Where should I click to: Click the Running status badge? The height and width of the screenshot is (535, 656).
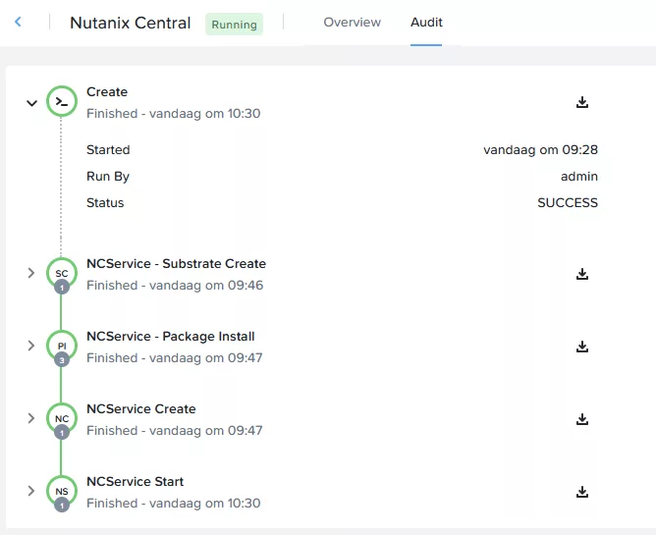[x=234, y=25]
